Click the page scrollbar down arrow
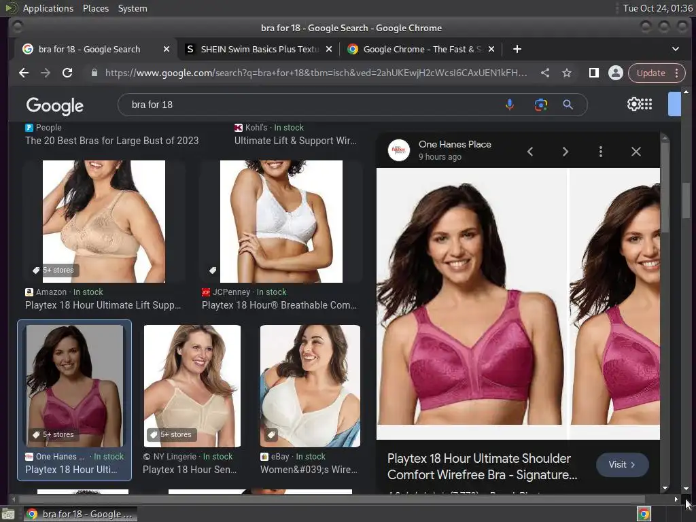The height and width of the screenshot is (522, 696). coord(686,489)
